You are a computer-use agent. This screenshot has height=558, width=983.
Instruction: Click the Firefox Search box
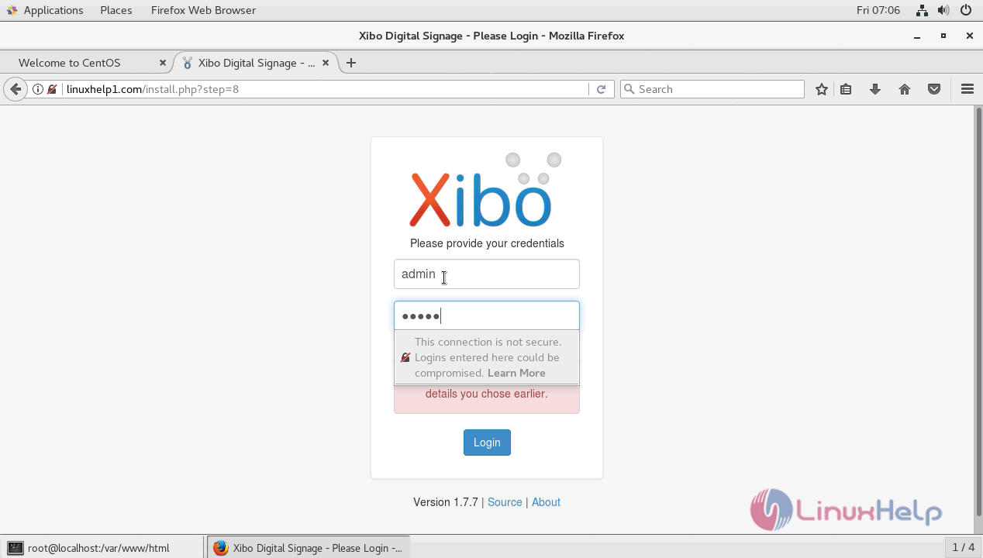click(712, 89)
